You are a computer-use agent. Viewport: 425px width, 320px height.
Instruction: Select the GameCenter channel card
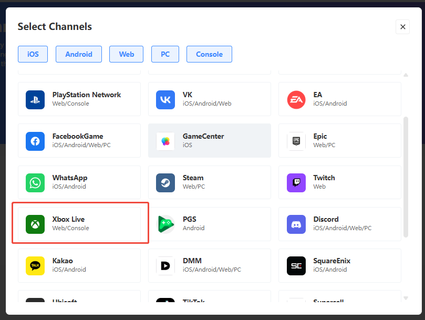tap(209, 141)
